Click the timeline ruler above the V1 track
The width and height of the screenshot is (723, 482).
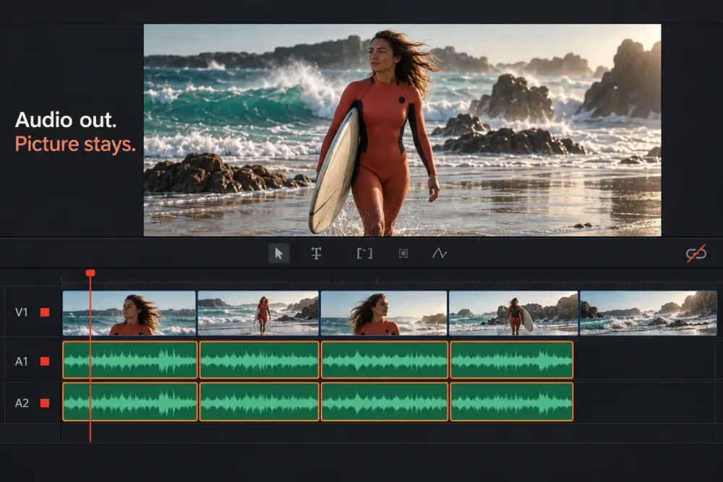(392, 278)
